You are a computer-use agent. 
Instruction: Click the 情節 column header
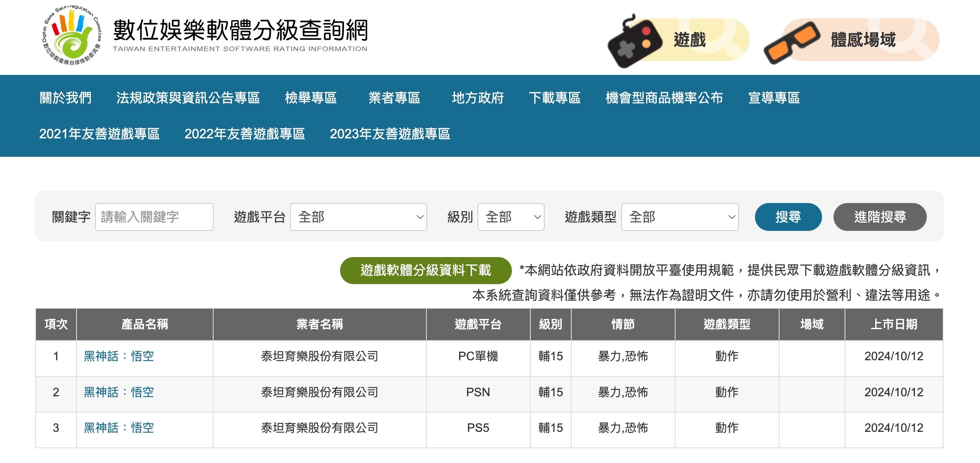[x=623, y=324]
